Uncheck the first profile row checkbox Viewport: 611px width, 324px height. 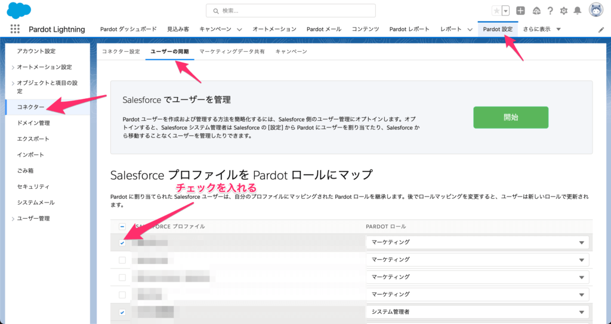[122, 243]
